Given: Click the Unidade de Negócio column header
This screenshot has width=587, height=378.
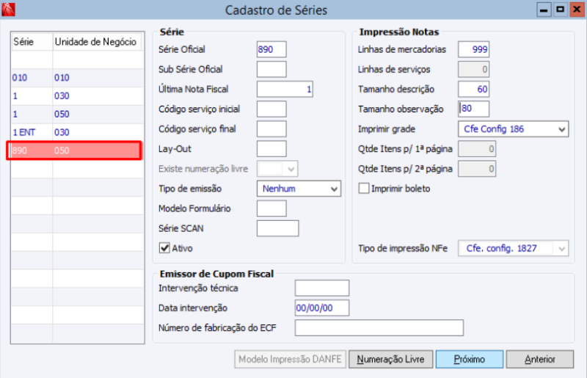Looking at the screenshot, I should (98, 42).
